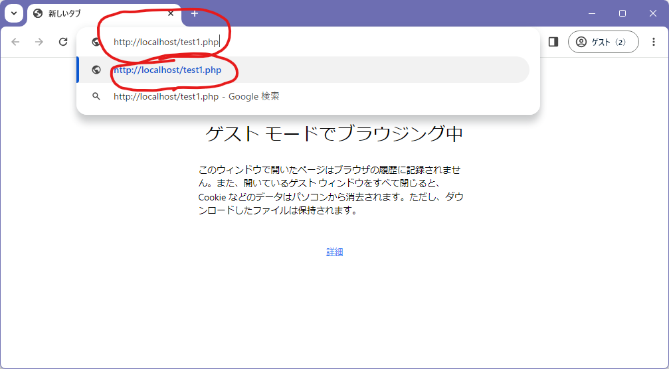Open Chrome's three-dot menu
Screen dimensions: 669x369
coord(653,42)
